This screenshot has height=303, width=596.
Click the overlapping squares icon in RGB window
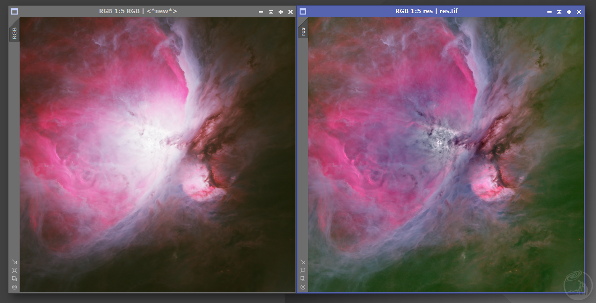14,279
